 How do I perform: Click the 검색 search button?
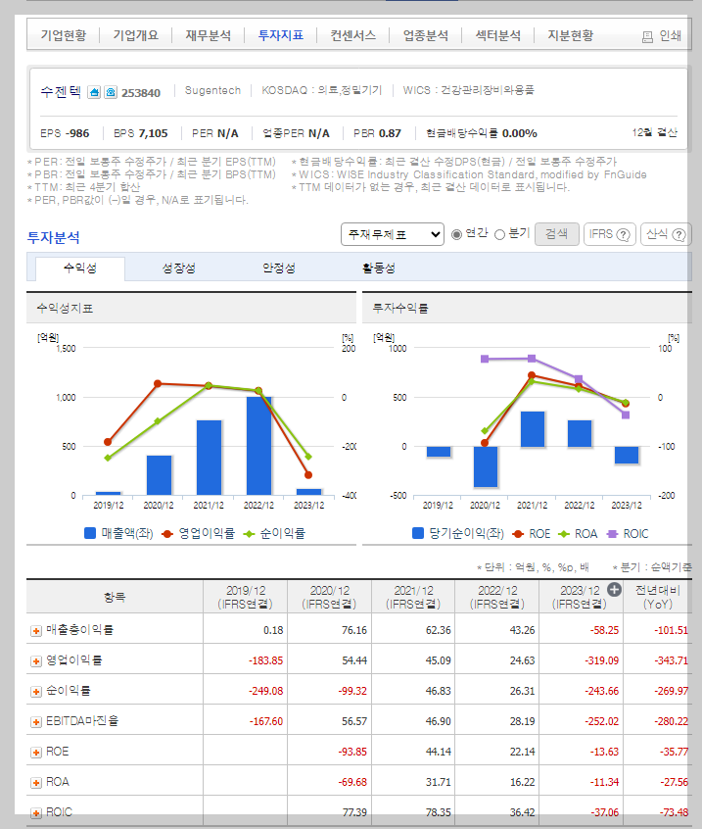pos(557,233)
